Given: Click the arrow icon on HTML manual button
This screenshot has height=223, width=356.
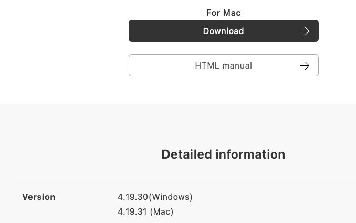Looking at the screenshot, I should tap(305, 66).
